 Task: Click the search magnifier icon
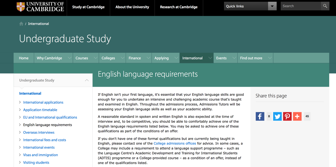coord(325,6)
